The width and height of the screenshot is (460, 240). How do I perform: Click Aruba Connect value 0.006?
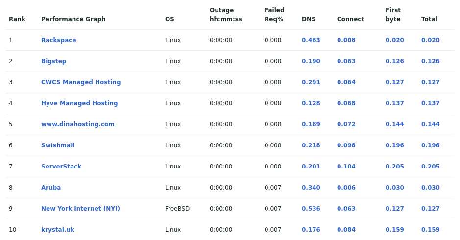click(x=346, y=188)
